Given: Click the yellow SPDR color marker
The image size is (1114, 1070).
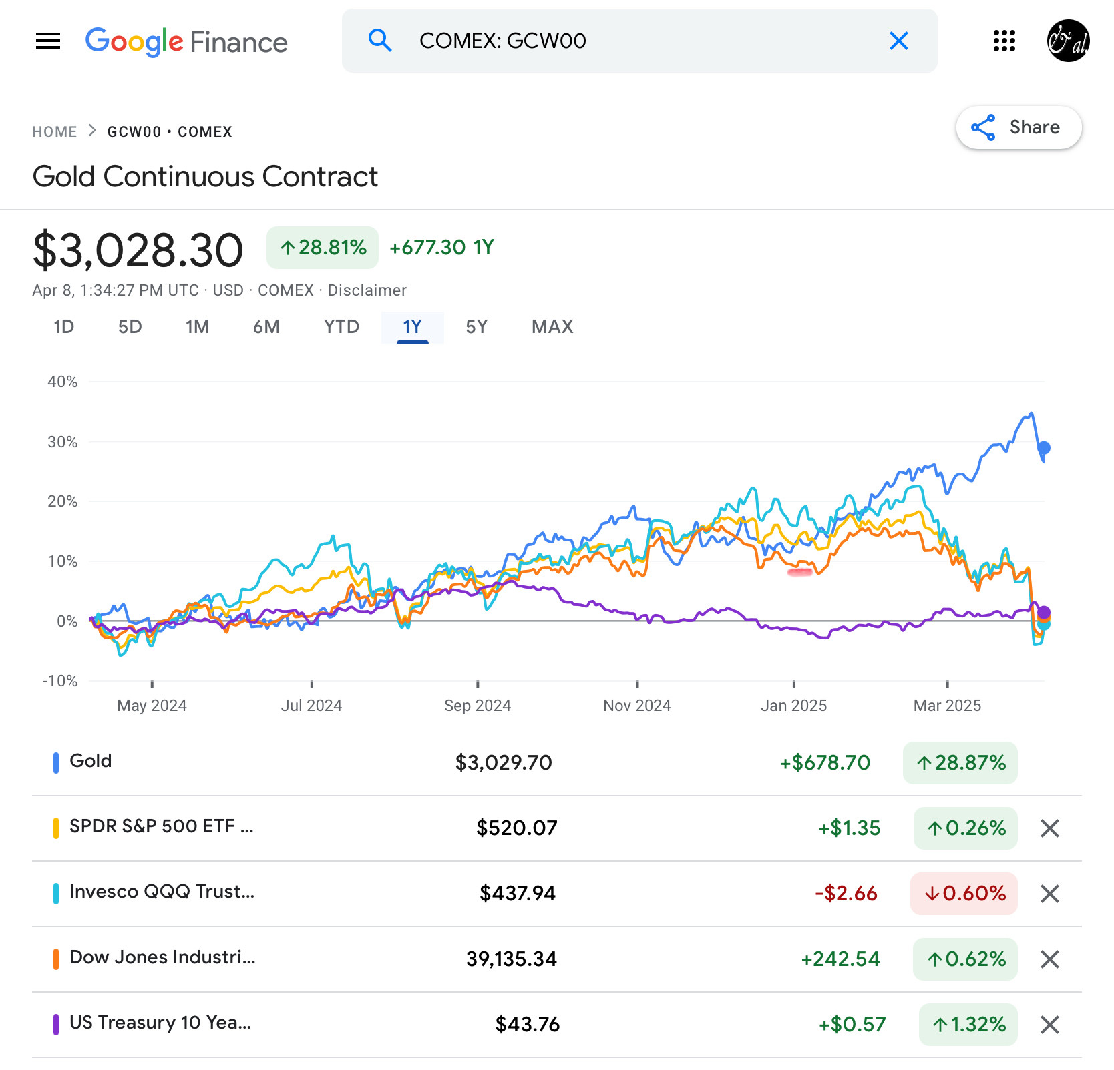Looking at the screenshot, I should point(56,828).
